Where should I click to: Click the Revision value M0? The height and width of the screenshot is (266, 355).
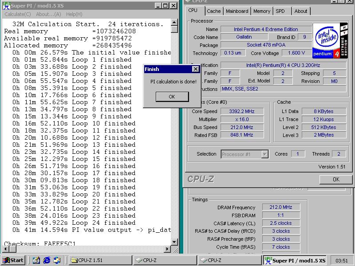[x=335, y=81]
